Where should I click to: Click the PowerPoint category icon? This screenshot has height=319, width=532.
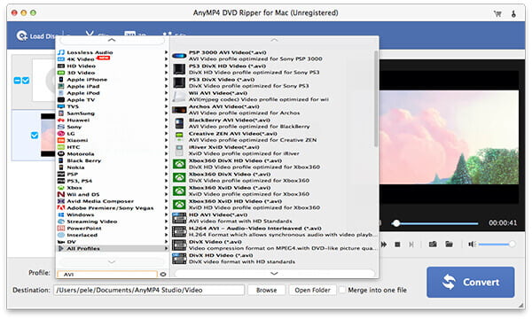pos(61,228)
